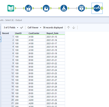Select cell C100 in record 19
The width and height of the screenshot is (109, 107).
[37, 97]
